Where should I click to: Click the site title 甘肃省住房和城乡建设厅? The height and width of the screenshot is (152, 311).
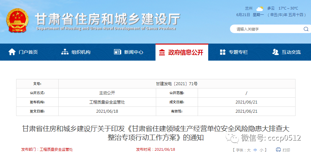point(108,19)
